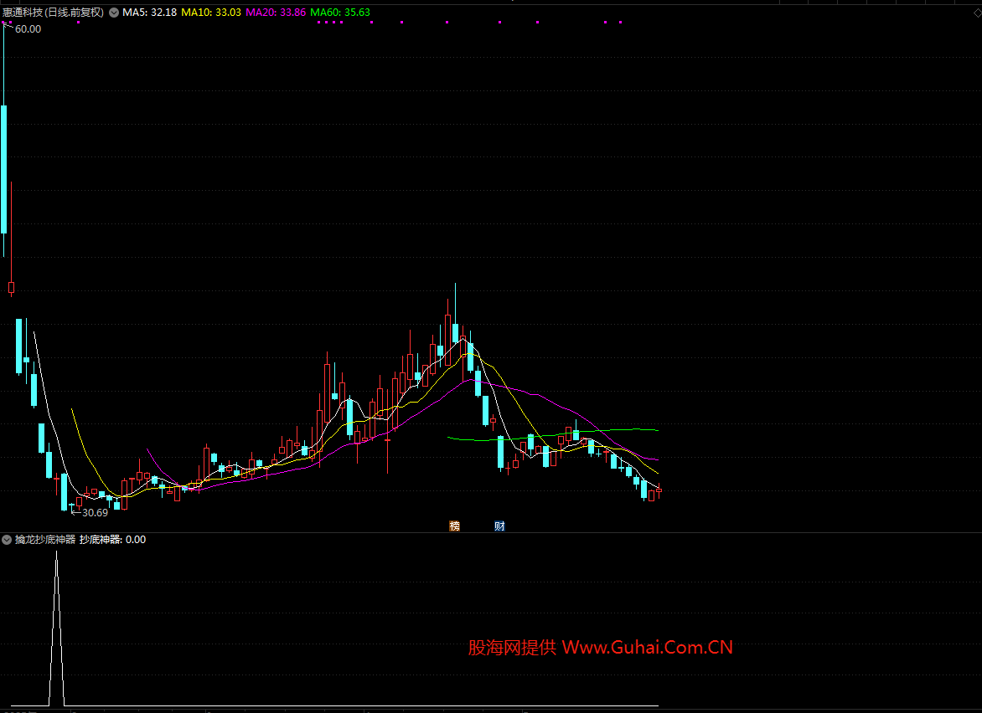Select the 惠通科技(日线.前复权) chart title
Screen dimensions: 982x713
(54, 13)
